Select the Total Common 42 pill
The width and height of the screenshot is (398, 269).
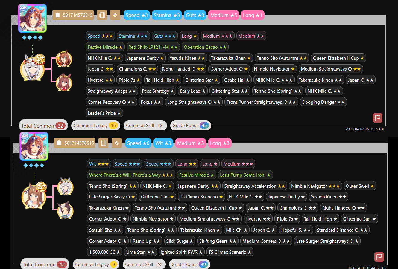click(45, 264)
